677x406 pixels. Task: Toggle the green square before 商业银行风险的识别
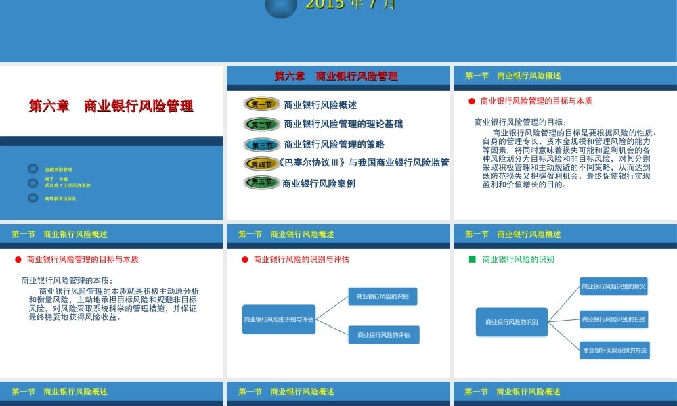tap(471, 258)
